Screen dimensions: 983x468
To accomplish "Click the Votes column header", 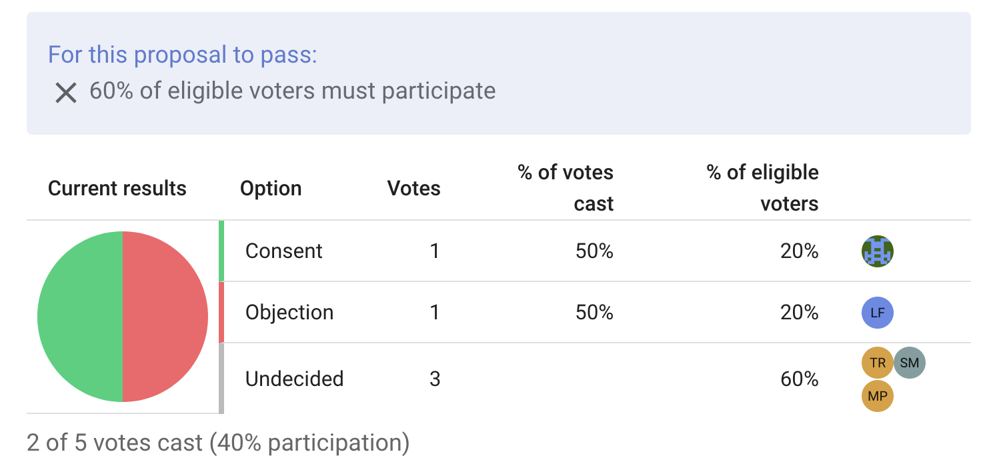I will pyautogui.click(x=413, y=189).
